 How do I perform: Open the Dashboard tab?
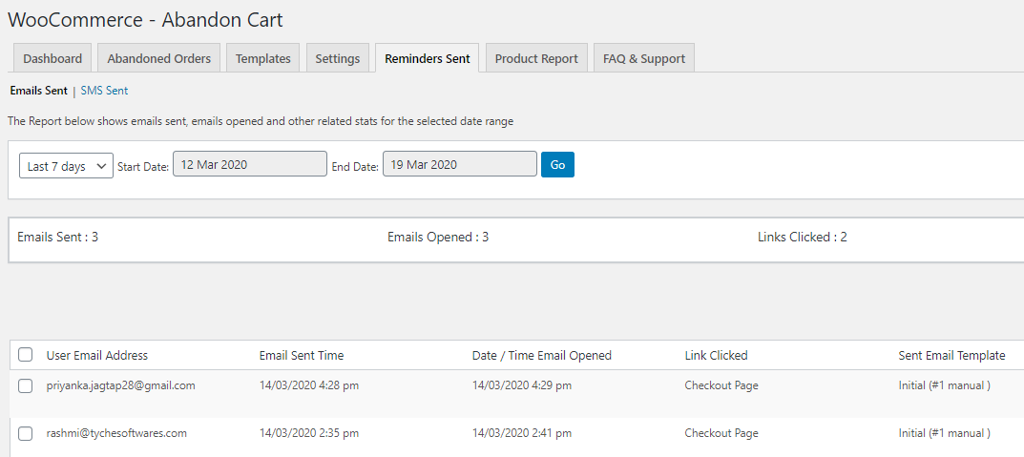point(52,58)
